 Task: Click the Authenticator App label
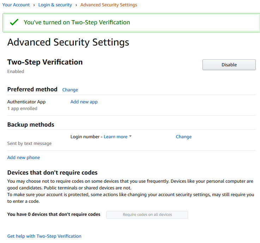point(26,102)
